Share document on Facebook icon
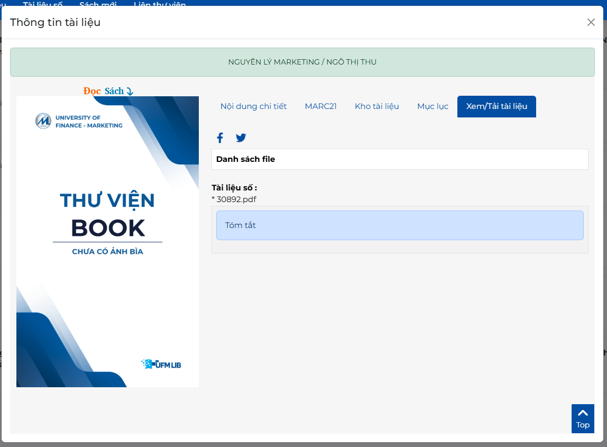 (x=220, y=138)
